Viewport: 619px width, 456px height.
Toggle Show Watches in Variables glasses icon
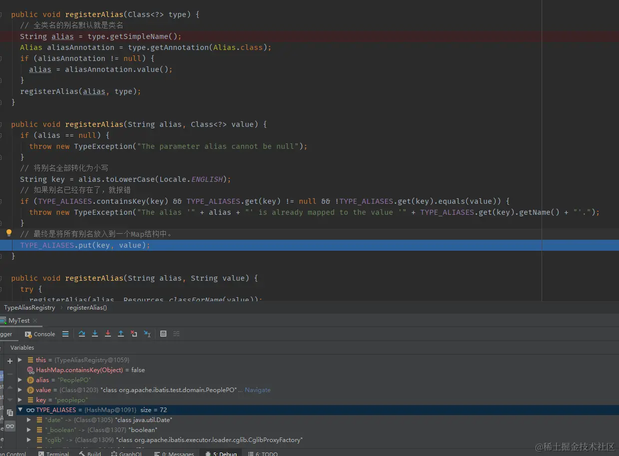(x=10, y=426)
